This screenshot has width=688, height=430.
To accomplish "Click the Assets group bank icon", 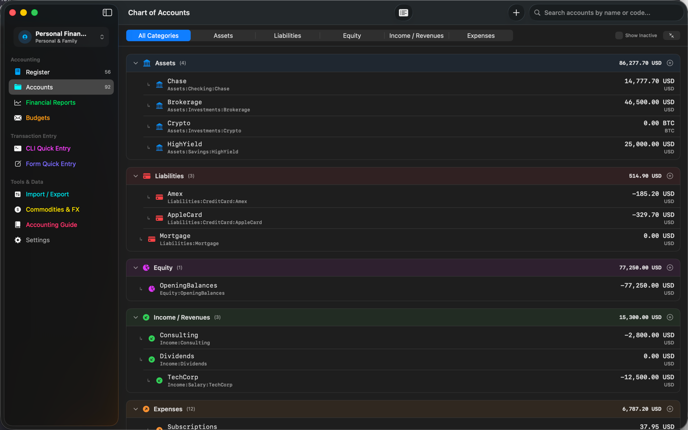I will pos(147,63).
